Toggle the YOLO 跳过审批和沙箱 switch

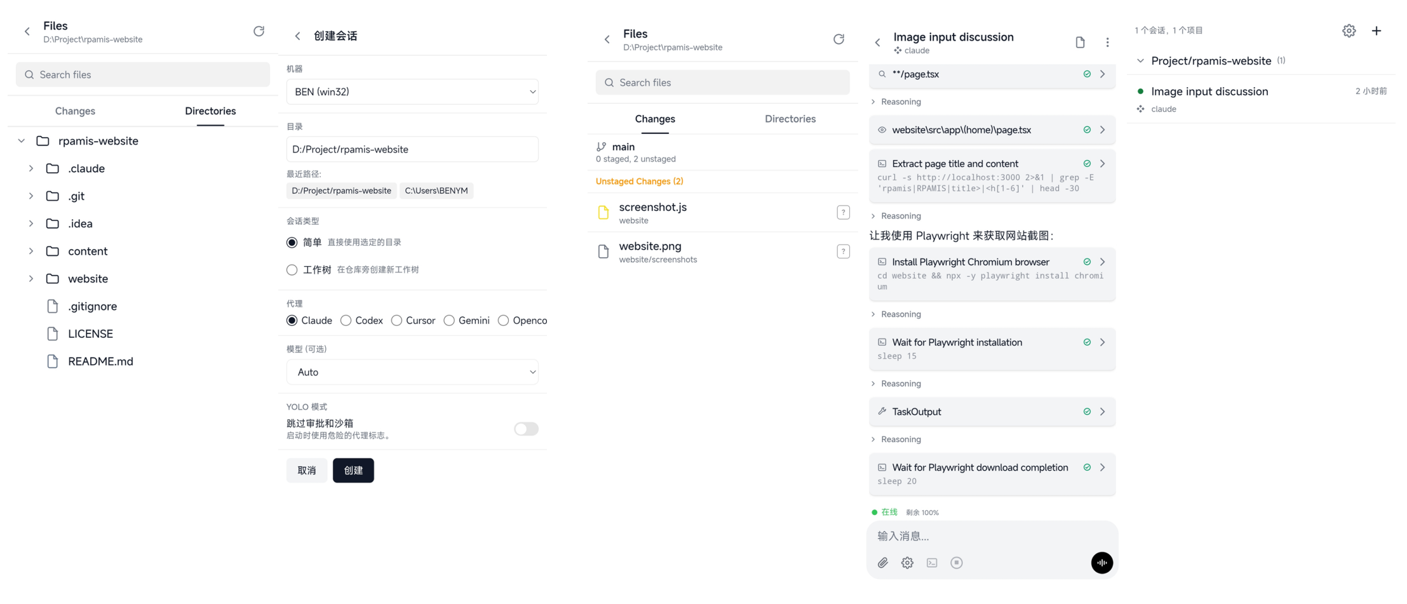[526, 429]
